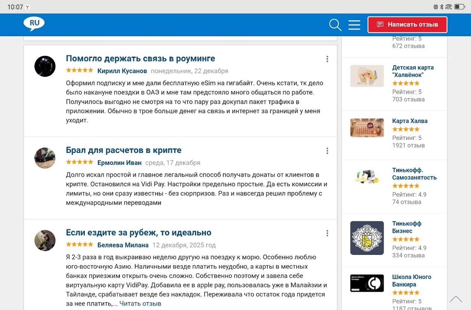Open profile of Ермолин Иван

(x=119, y=162)
